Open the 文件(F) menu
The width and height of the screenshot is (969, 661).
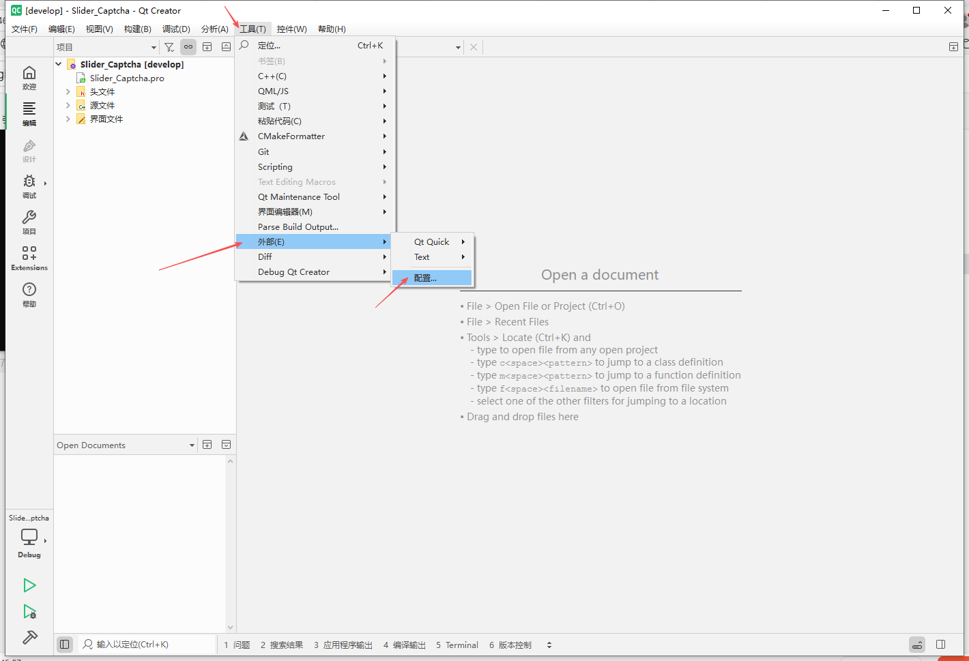coord(25,29)
